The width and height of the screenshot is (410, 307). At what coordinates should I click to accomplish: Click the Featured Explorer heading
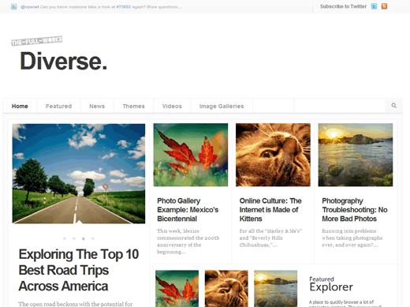click(331, 284)
